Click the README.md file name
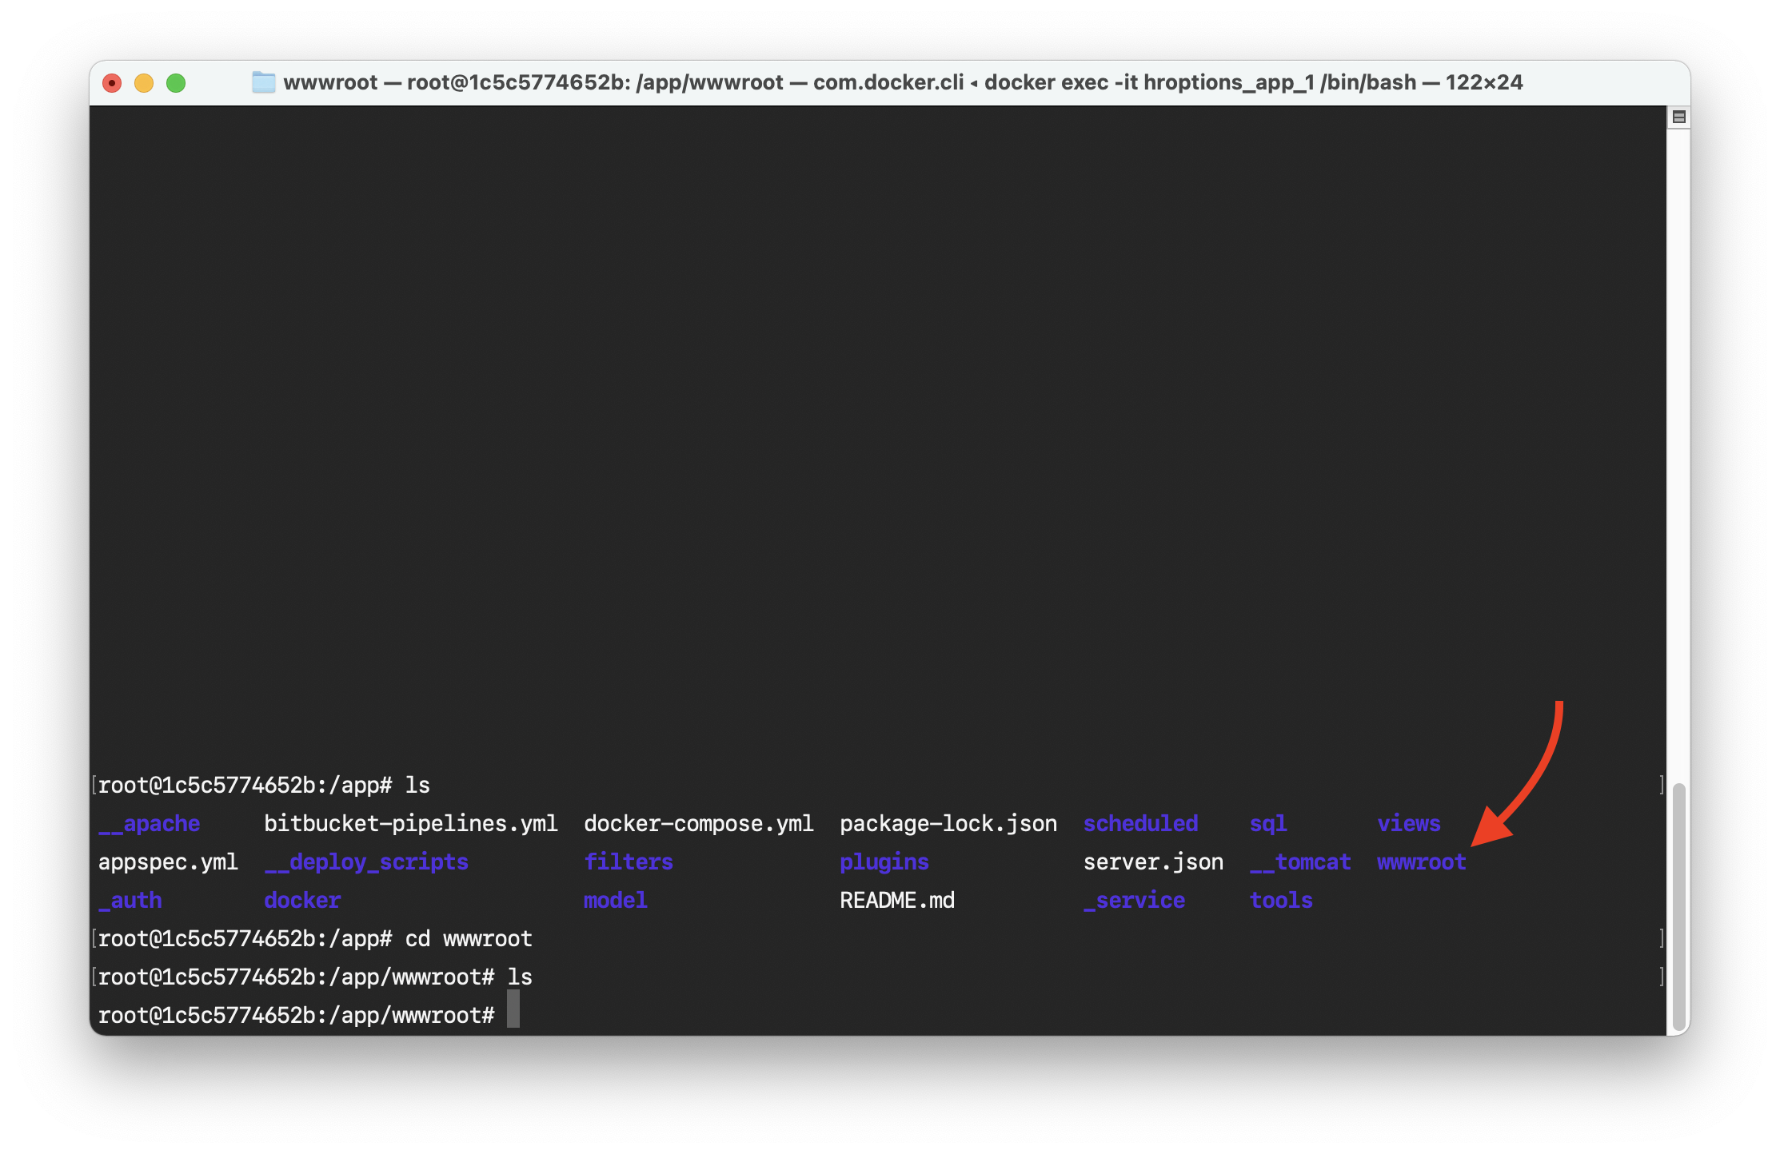1780x1154 pixels. coord(896,900)
